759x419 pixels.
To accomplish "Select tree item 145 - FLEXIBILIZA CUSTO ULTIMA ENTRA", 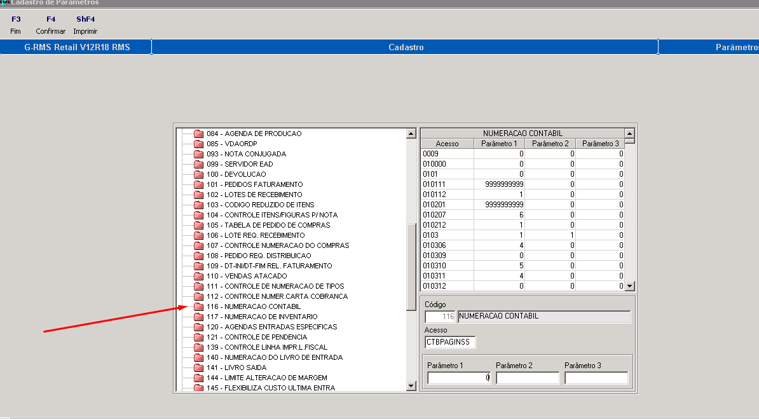I will coord(271,388).
